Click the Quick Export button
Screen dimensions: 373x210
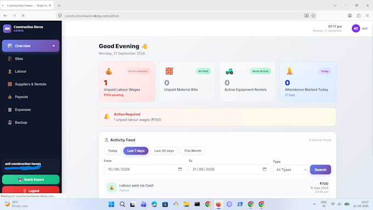31,179
